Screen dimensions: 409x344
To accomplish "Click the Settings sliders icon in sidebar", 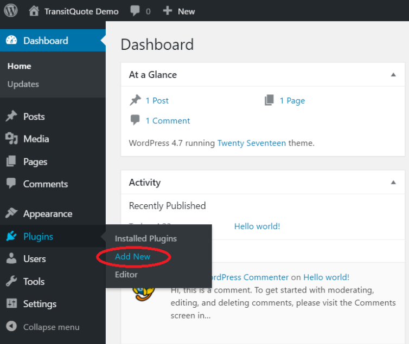I will click(x=11, y=303).
